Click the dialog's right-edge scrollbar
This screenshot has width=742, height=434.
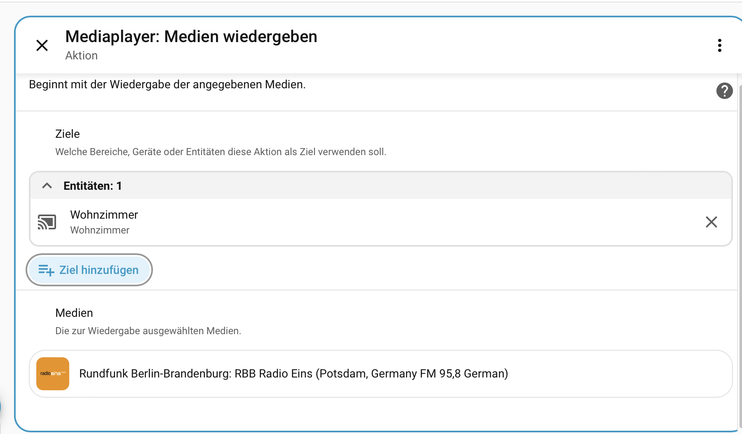pyautogui.click(x=740, y=248)
